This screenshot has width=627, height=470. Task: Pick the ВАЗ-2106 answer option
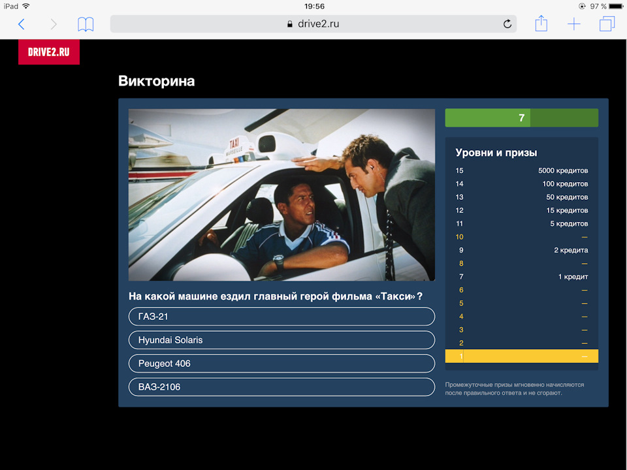click(x=281, y=387)
